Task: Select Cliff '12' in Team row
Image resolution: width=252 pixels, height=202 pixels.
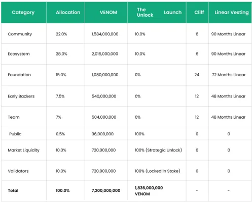Action: [x=197, y=117]
